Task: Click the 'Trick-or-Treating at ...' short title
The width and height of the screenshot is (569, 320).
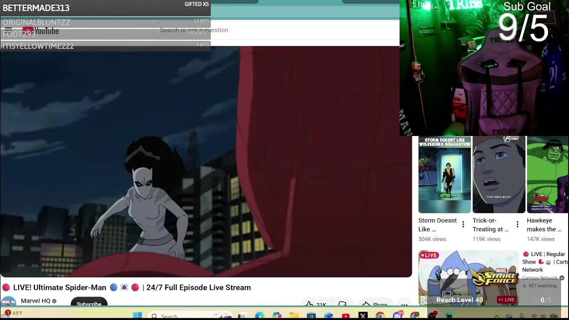Action: 491,225
